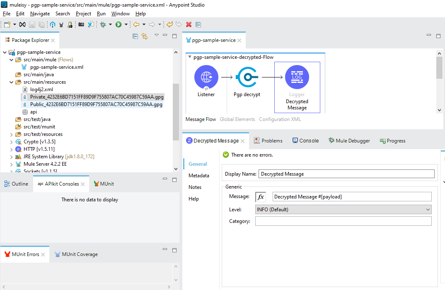Toggle Link with Editor in Package Explorer

pos(145,36)
